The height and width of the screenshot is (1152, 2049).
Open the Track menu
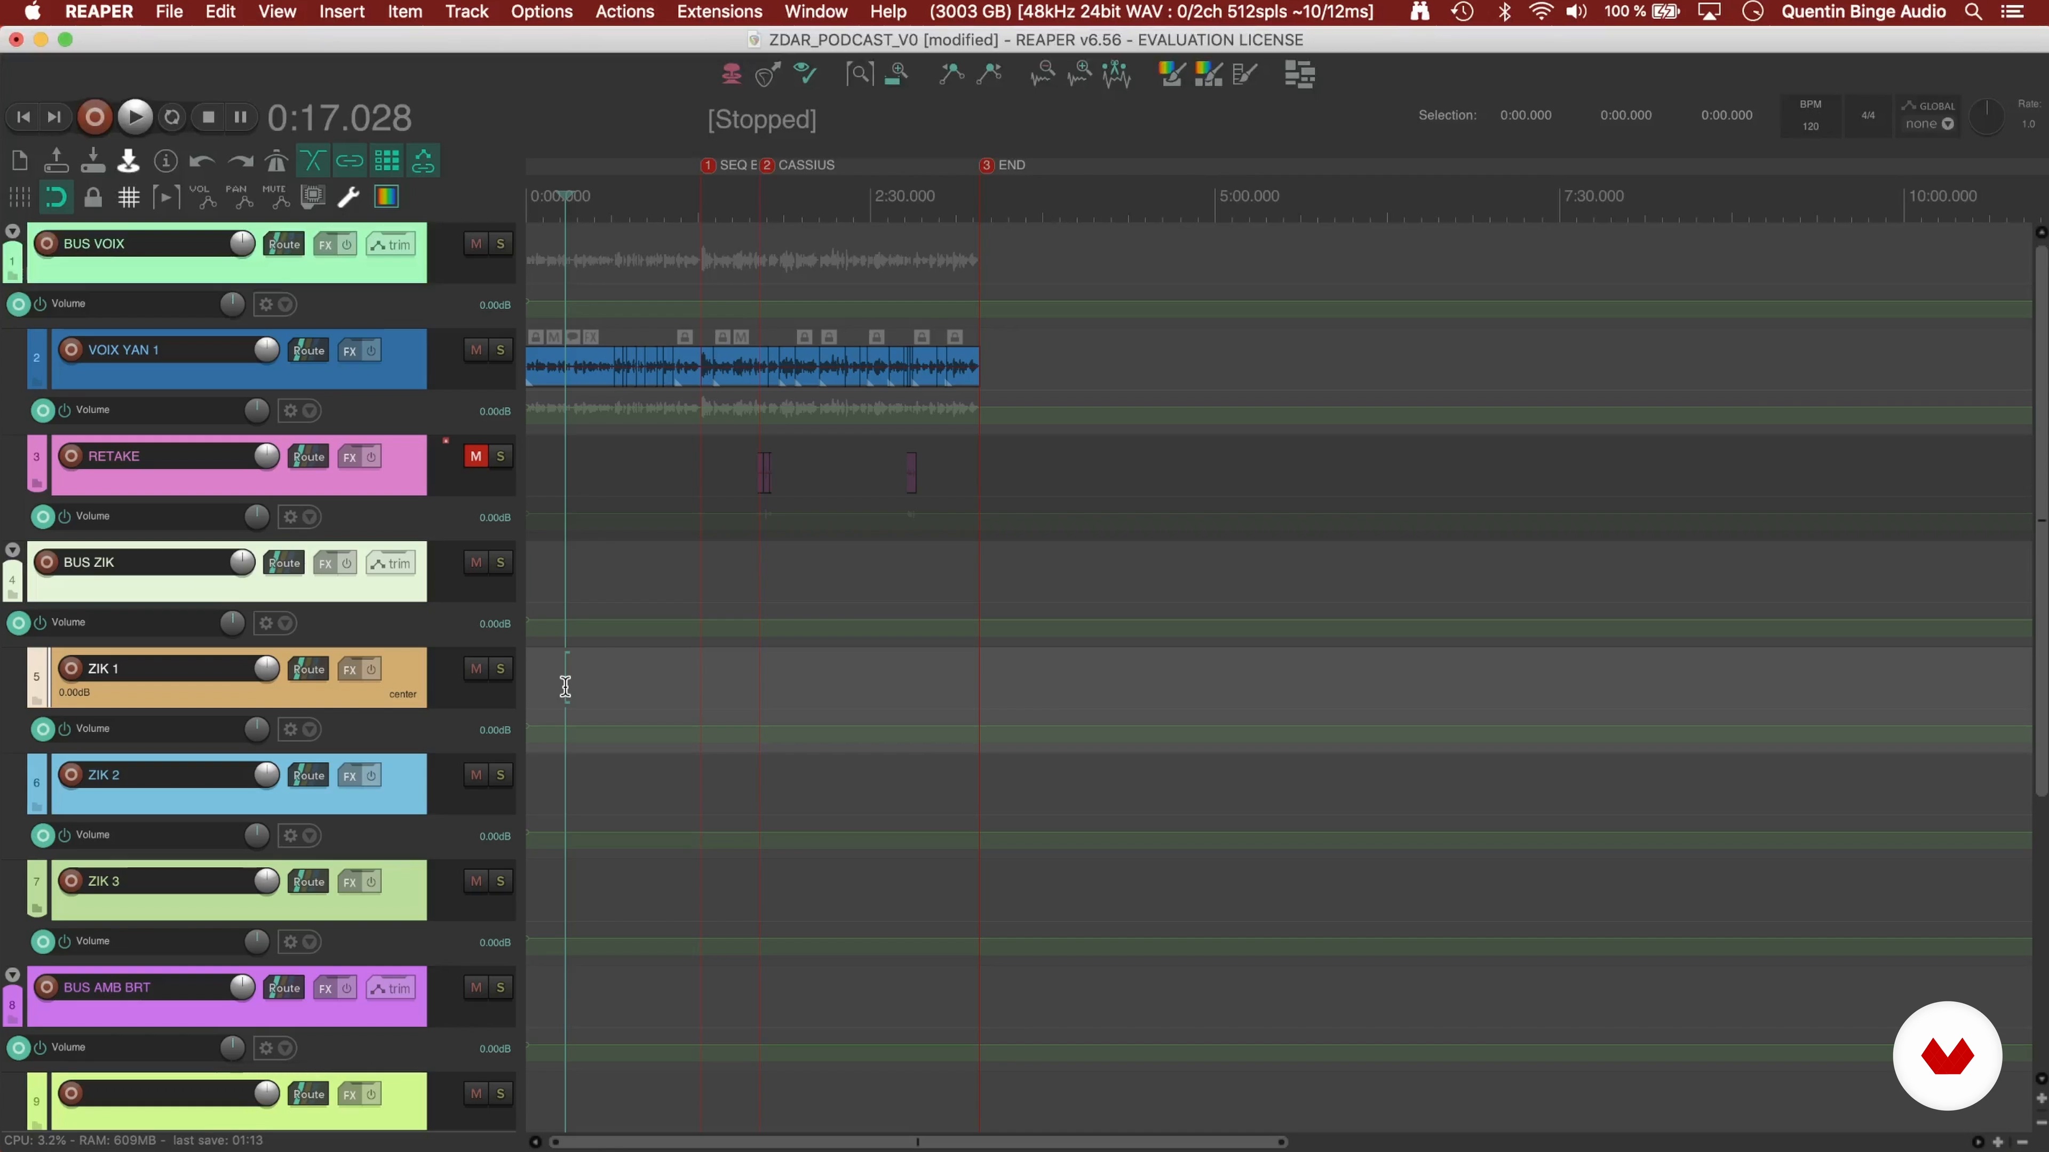(467, 12)
